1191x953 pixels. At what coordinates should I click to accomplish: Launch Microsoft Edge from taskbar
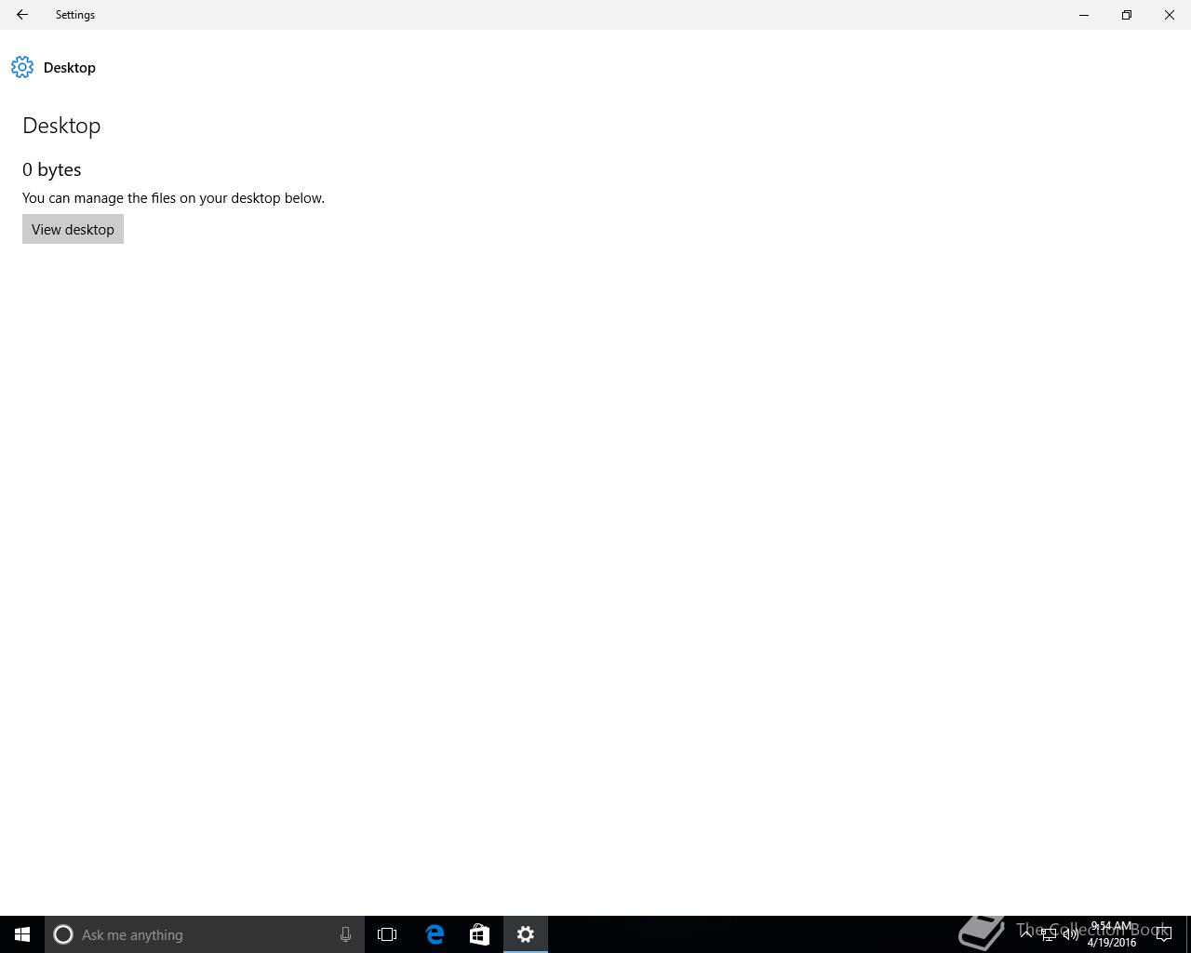[x=435, y=934]
